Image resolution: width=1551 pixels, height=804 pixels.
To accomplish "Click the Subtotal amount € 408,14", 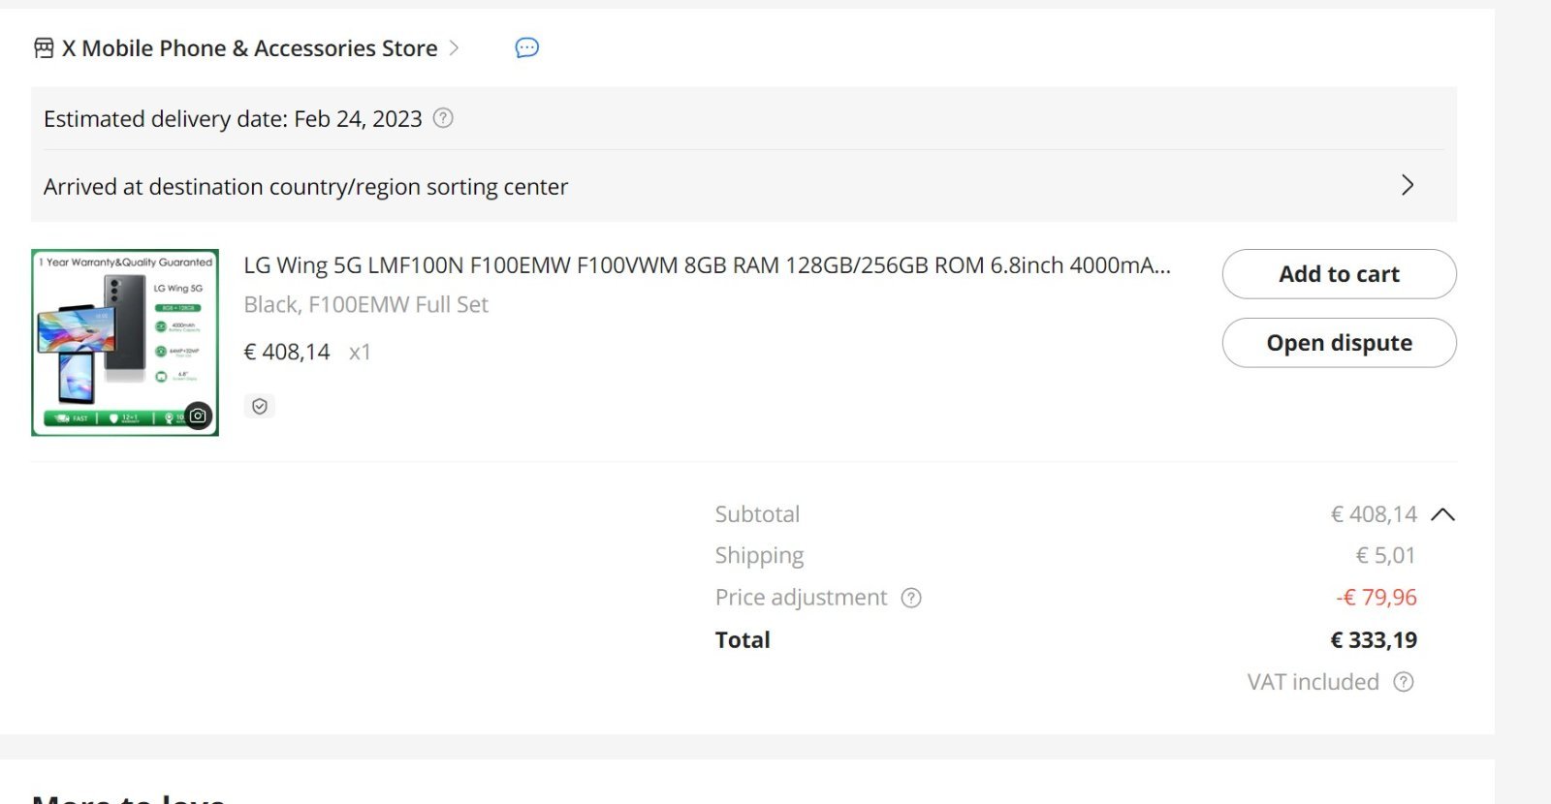I will (1374, 514).
